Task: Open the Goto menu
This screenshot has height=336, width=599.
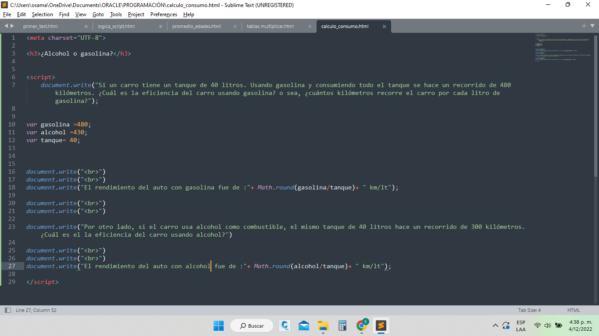Action: 98,14
